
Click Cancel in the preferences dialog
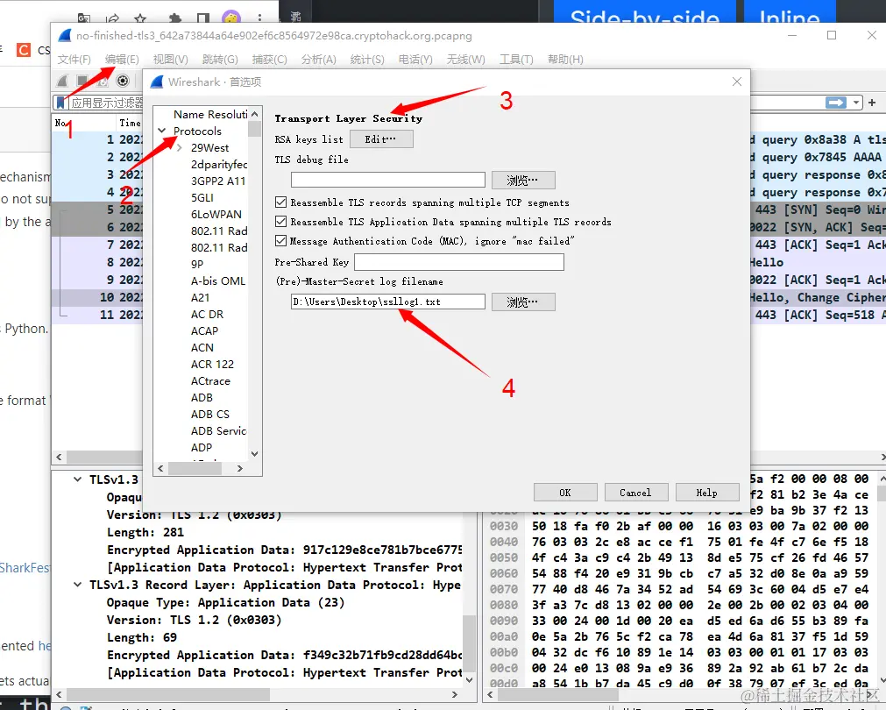636,493
